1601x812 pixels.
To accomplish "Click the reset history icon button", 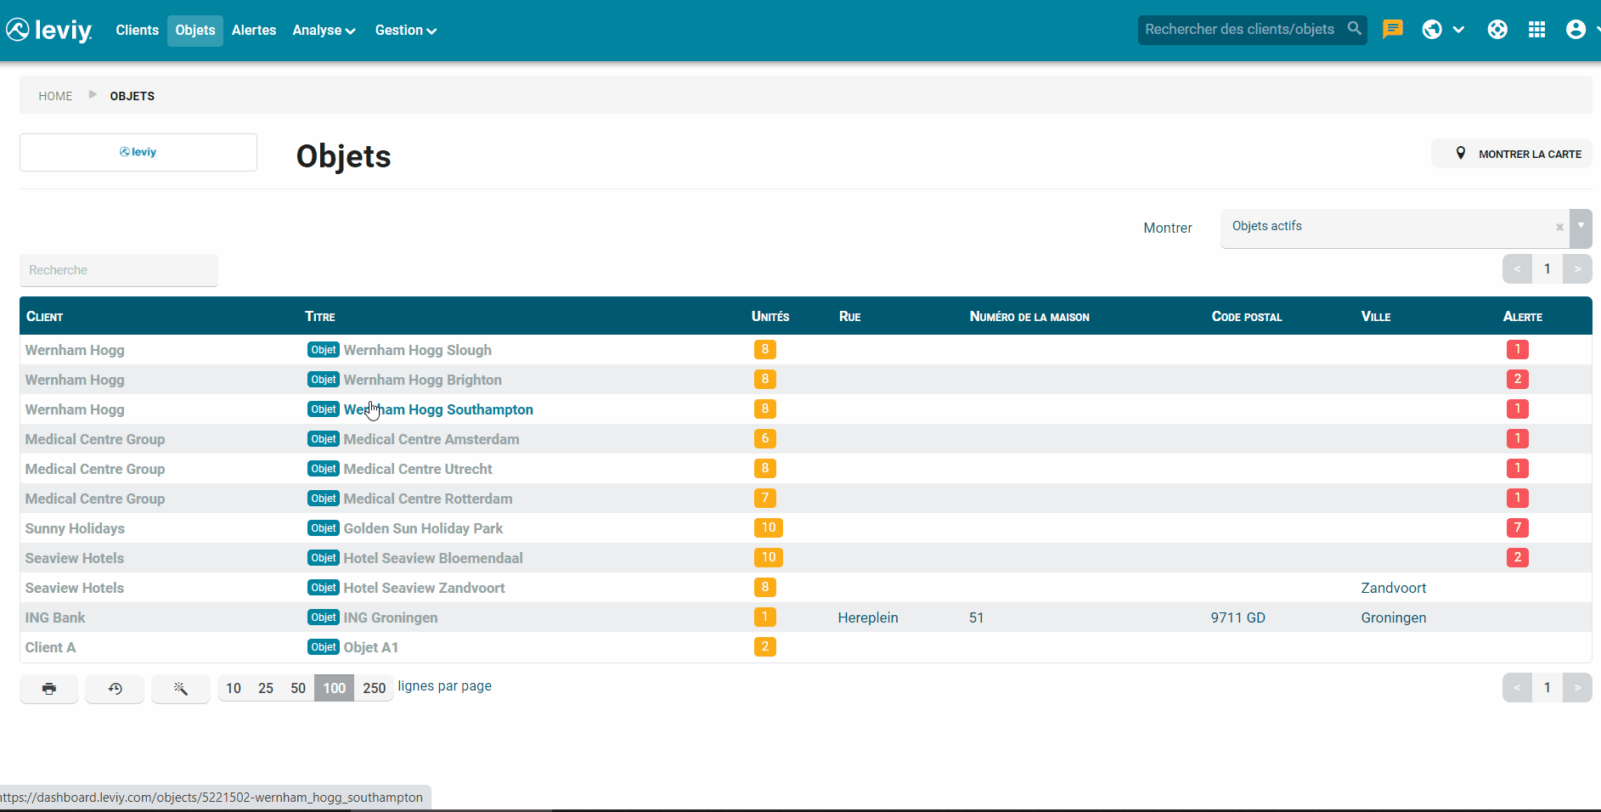I will pos(115,688).
